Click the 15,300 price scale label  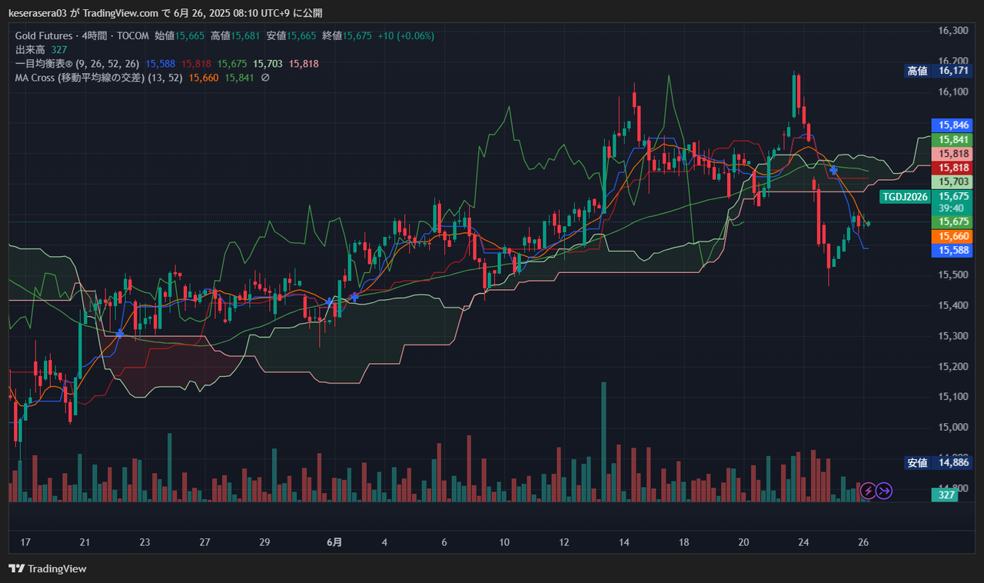953,335
